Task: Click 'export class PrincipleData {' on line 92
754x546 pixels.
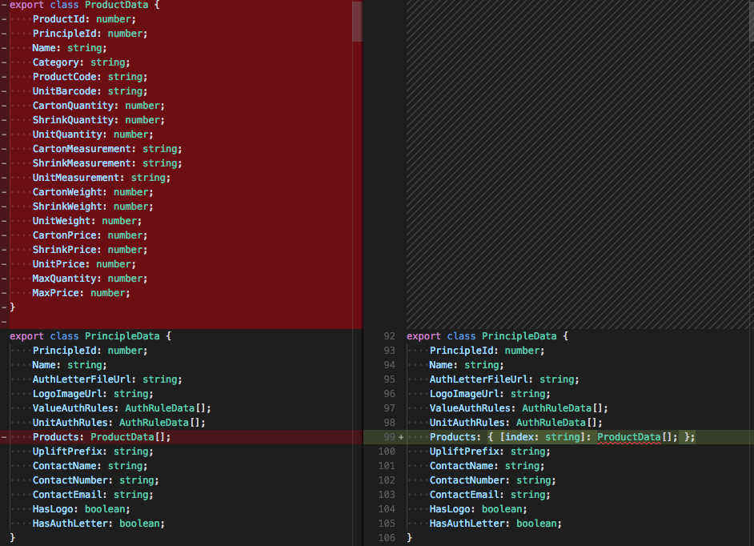Action: pyautogui.click(x=487, y=336)
